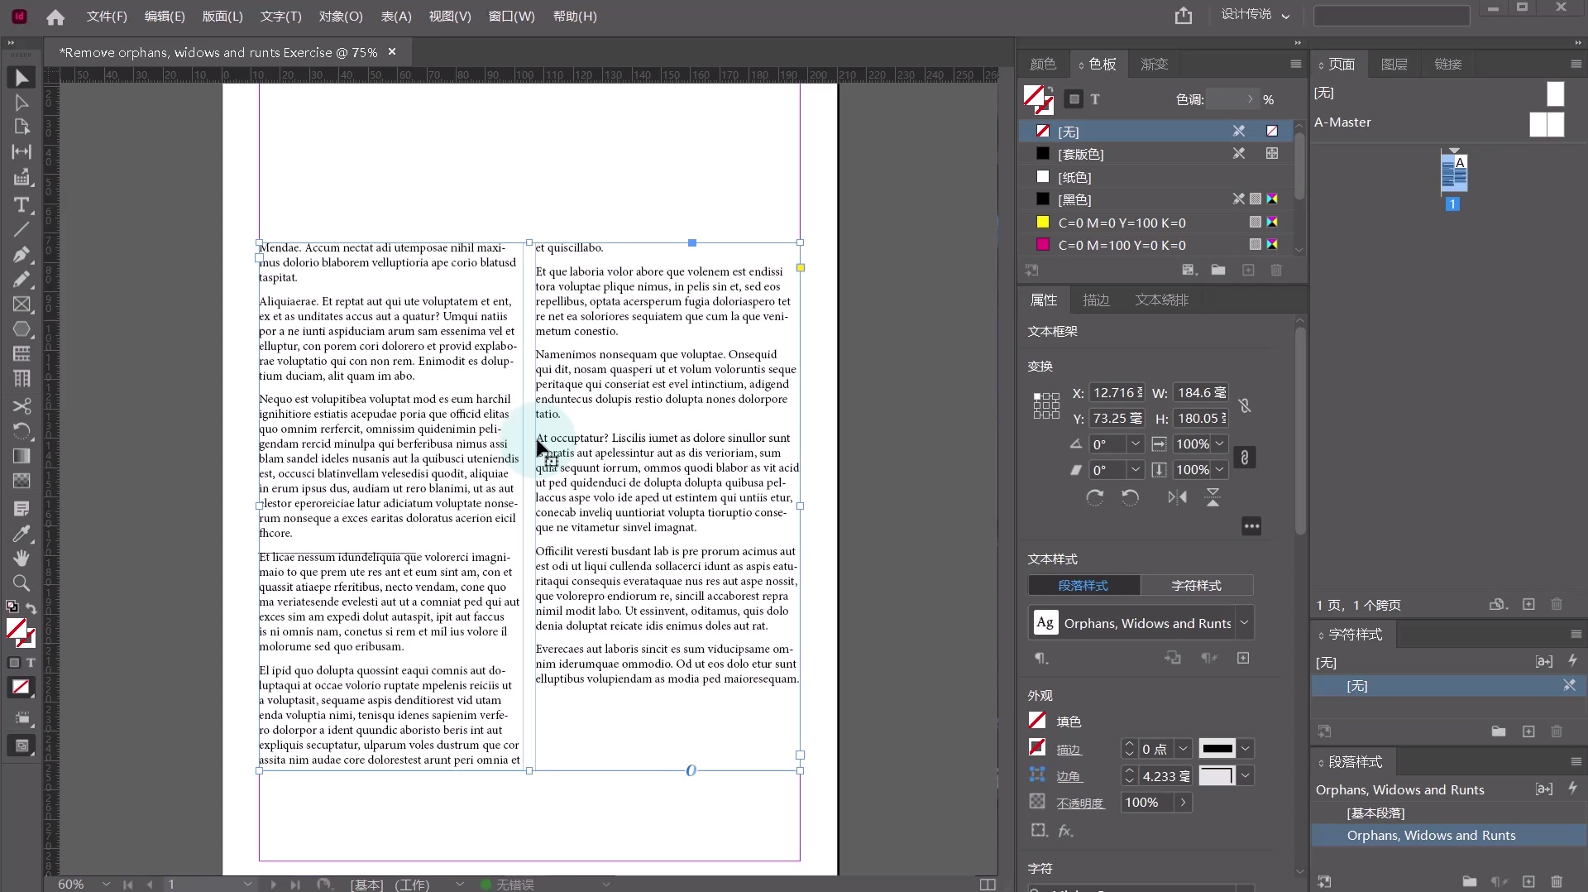
Task: Select the Eyedropper tool
Action: pyautogui.click(x=22, y=534)
